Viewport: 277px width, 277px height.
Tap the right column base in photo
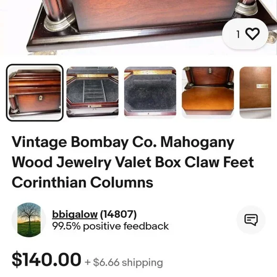coord(246,10)
